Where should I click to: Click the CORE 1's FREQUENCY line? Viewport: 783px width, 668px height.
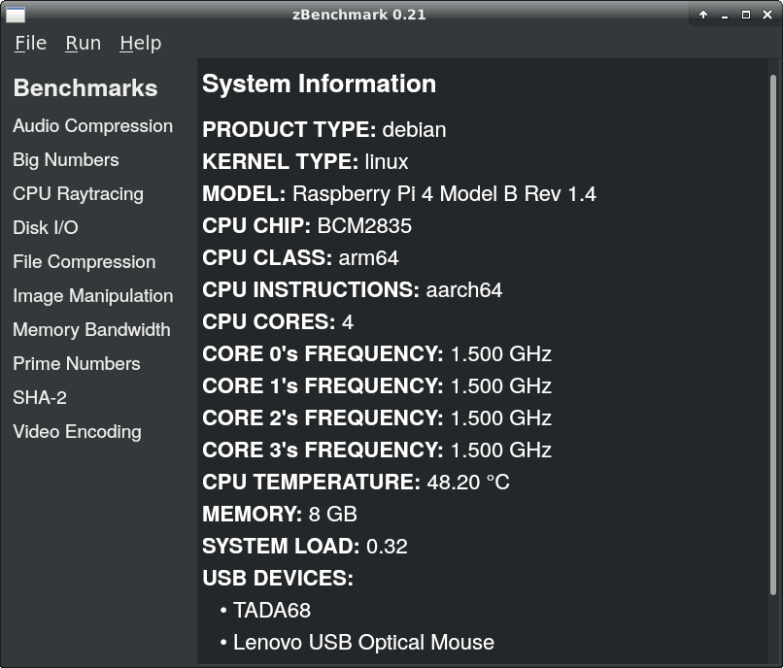coord(377,385)
